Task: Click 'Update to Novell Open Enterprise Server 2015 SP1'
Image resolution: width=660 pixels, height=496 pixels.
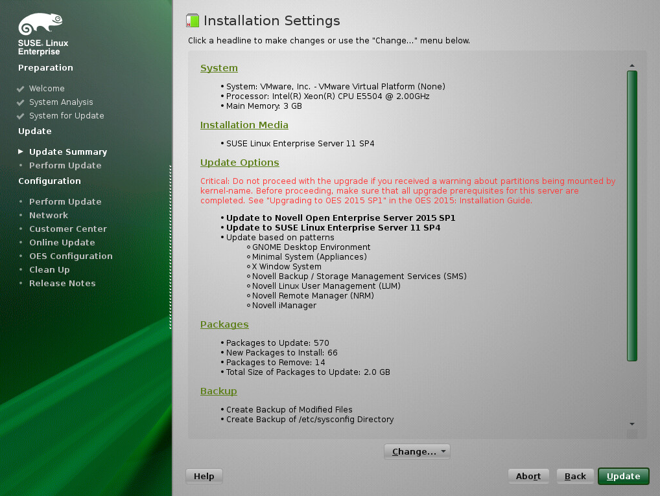Action: (340, 218)
